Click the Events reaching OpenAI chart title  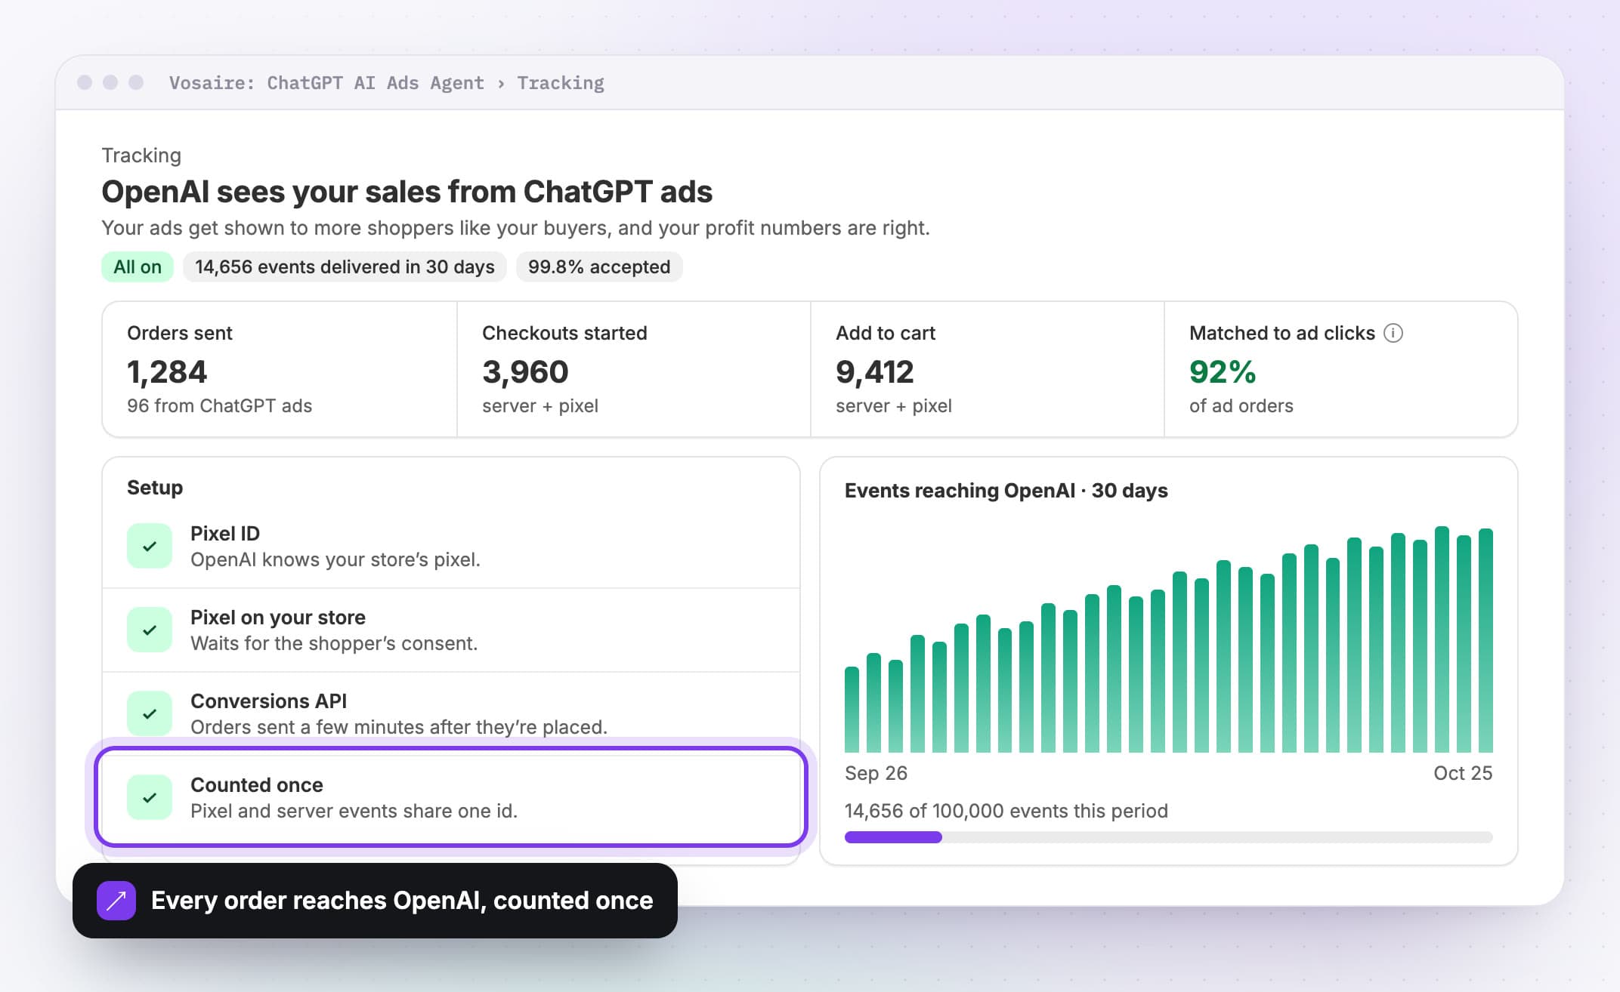point(1006,491)
